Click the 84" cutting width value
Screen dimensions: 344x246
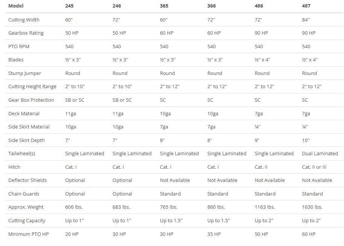(306, 20)
